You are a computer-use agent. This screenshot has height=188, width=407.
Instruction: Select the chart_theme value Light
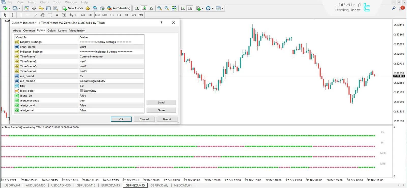(83, 47)
